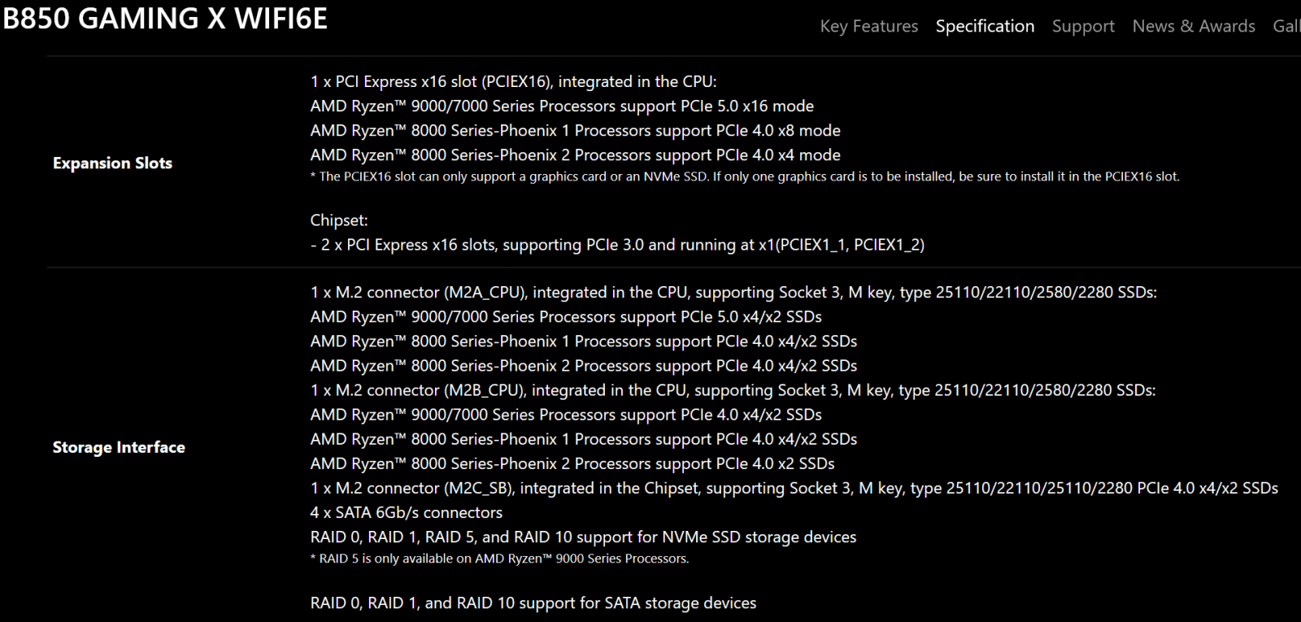The height and width of the screenshot is (622, 1301).
Task: Click the M2C_SB connector line
Action: click(794, 488)
